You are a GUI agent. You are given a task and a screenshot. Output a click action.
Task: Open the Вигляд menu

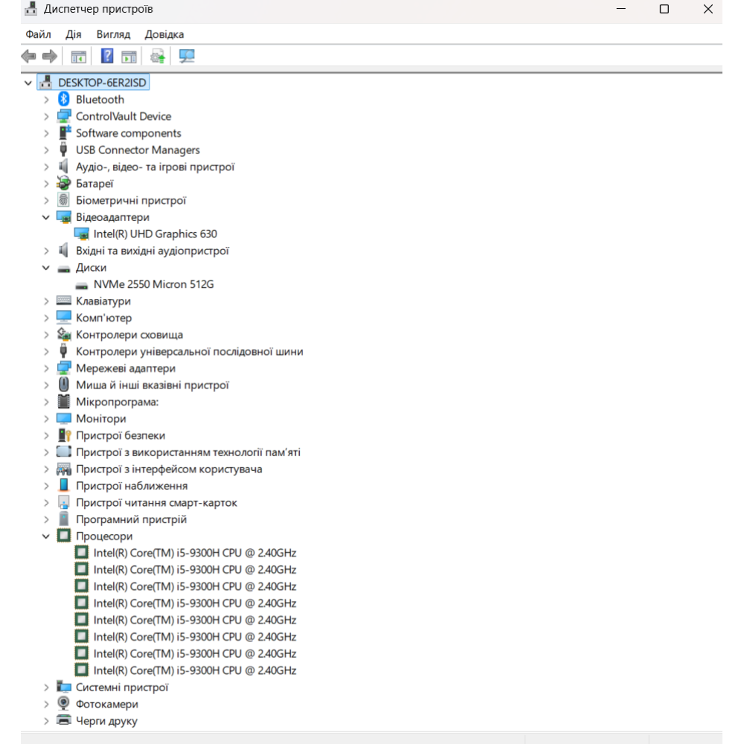click(113, 34)
